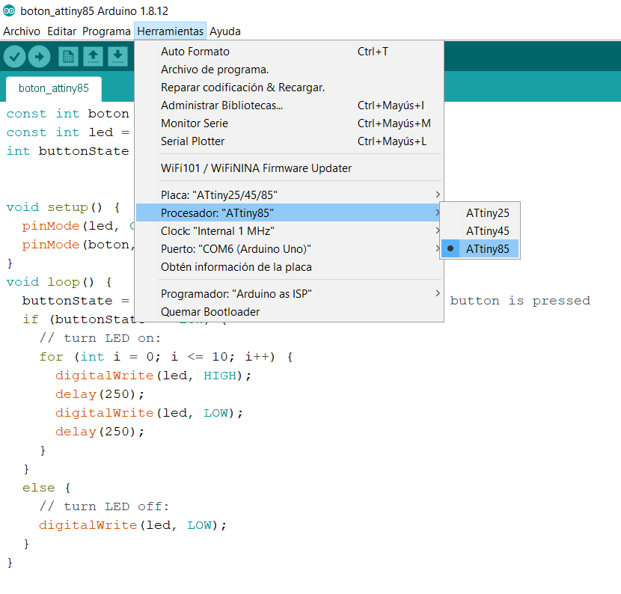Click the New sketch file icon
Image resolution: width=621 pixels, height=594 pixels.
[68, 56]
